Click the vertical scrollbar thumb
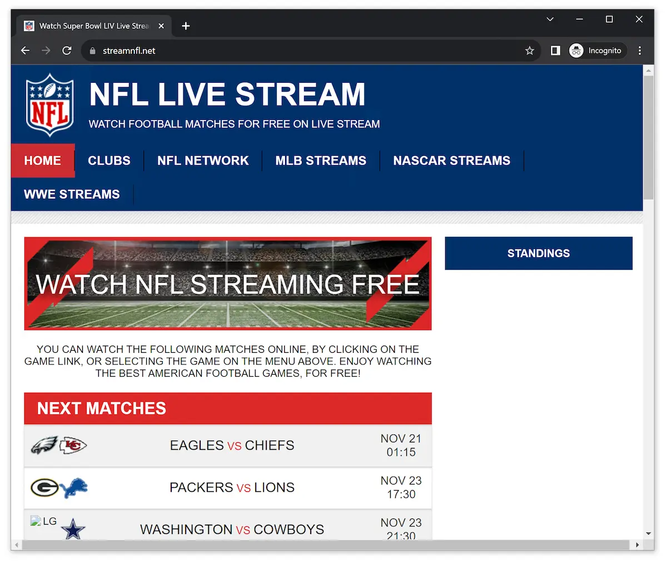 pos(648,137)
